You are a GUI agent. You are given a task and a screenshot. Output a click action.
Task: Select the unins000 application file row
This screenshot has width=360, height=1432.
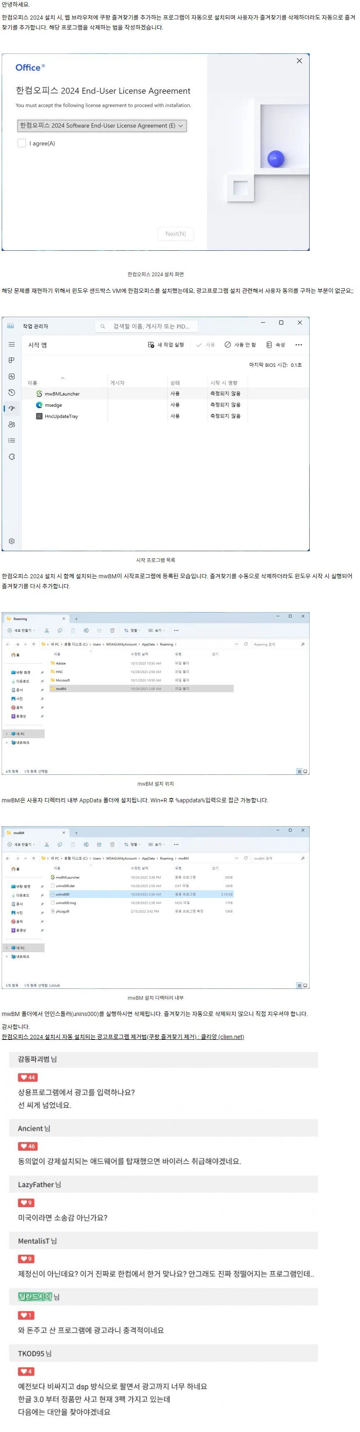pyautogui.click(x=142, y=895)
